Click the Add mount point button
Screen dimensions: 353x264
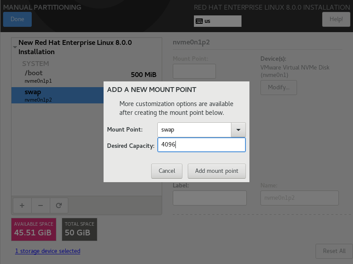(216, 171)
